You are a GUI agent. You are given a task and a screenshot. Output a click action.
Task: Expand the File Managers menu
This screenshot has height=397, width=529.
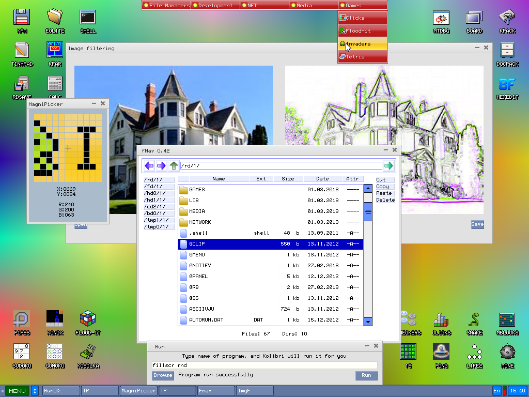tap(167, 5)
